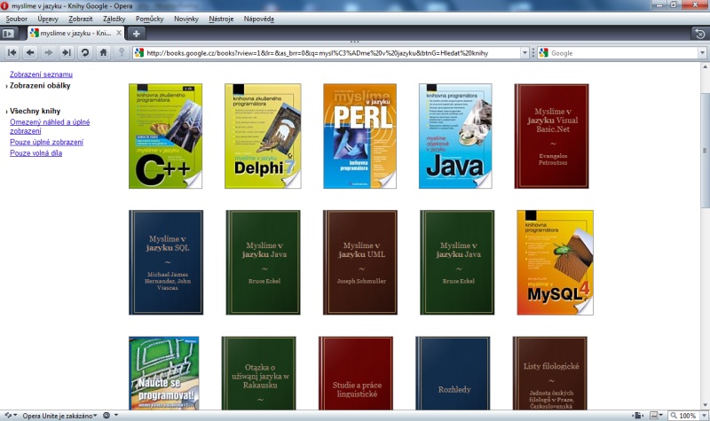Open the search engine dropdown arrow

tap(702, 53)
